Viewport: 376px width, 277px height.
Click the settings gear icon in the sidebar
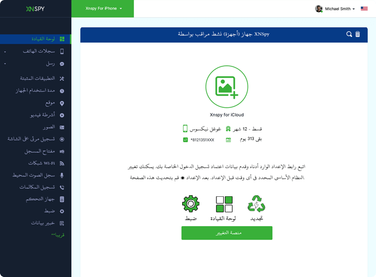tap(62, 211)
